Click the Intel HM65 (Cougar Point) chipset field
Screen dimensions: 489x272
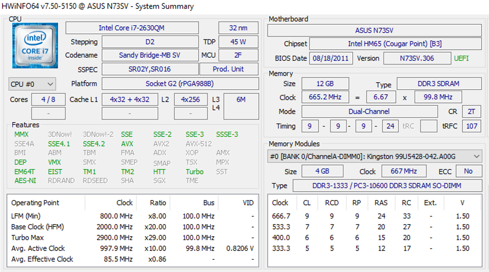[395, 44]
